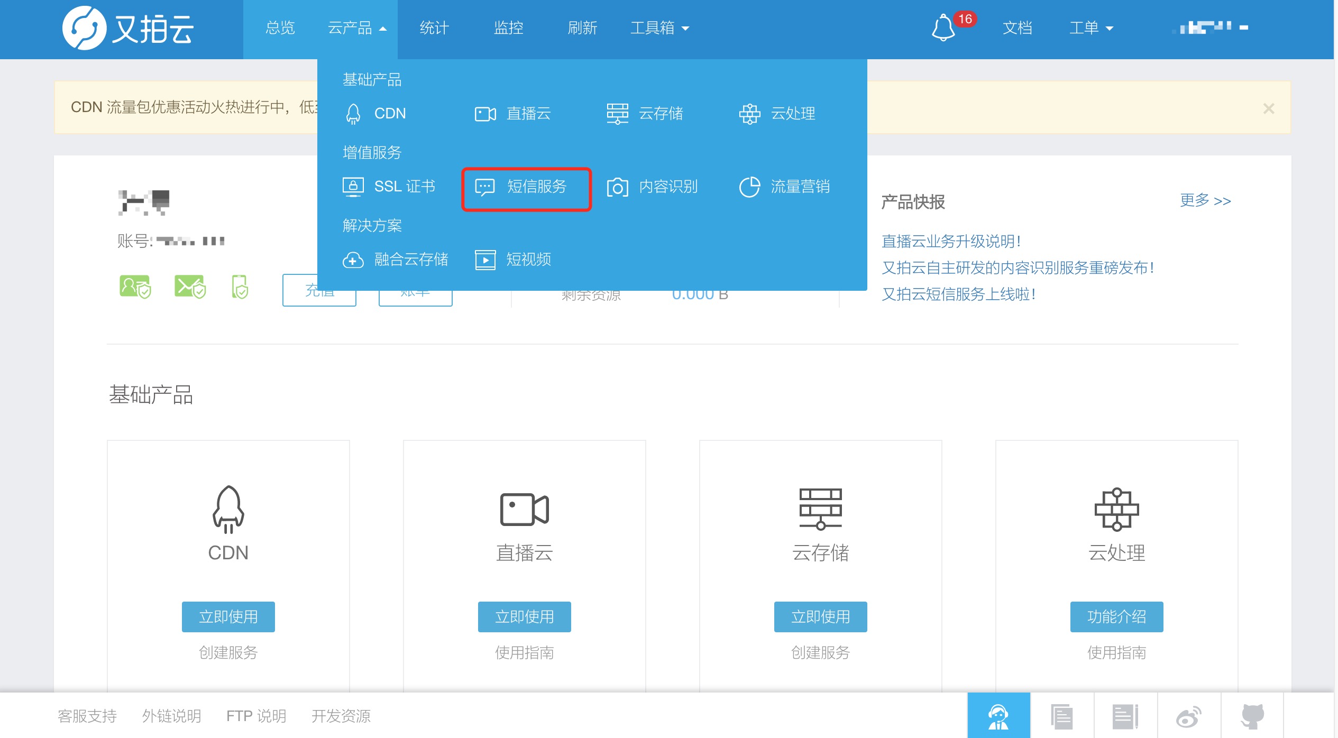Click the 直播云 camera icon in the dropdown
Image resolution: width=1338 pixels, height=738 pixels.
click(x=485, y=114)
